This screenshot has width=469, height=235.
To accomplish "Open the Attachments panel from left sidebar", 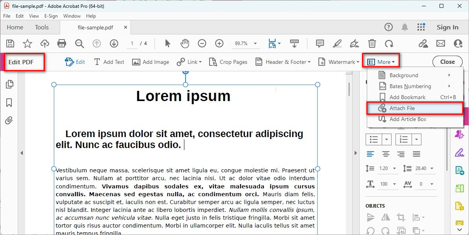I will [x=9, y=120].
